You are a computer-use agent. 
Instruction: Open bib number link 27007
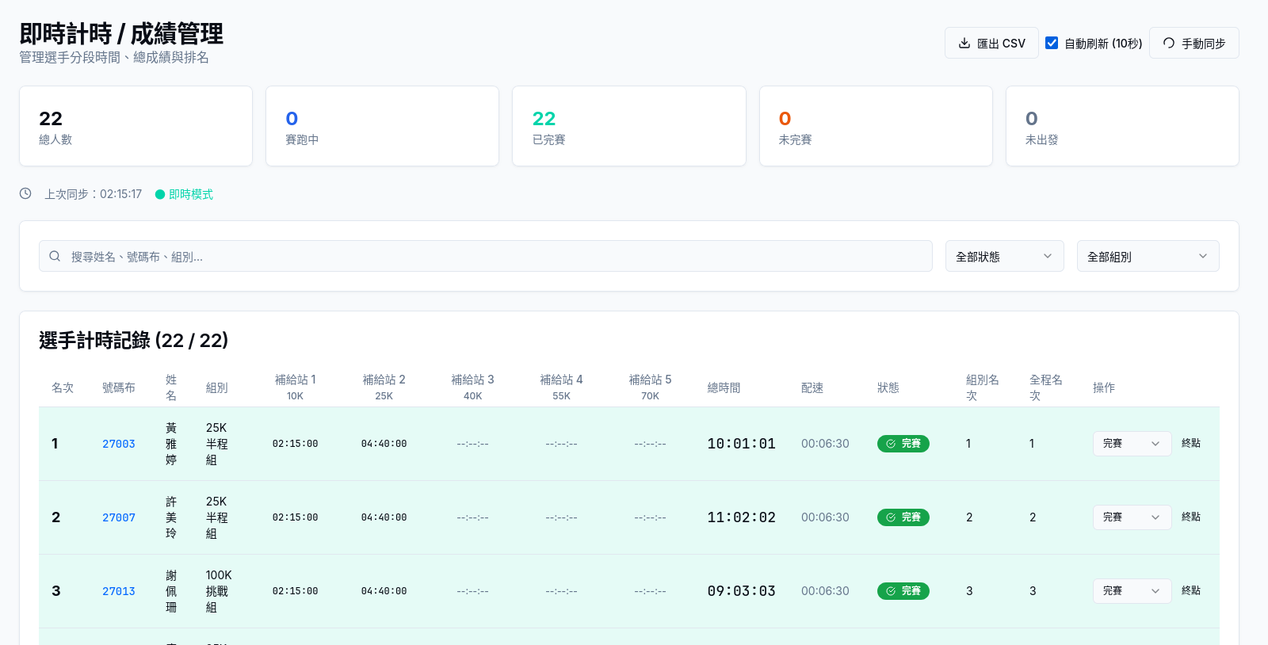click(119, 517)
